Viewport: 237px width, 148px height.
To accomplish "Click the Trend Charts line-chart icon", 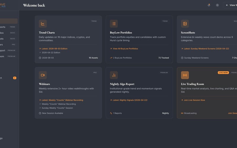I will pos(43,24).
